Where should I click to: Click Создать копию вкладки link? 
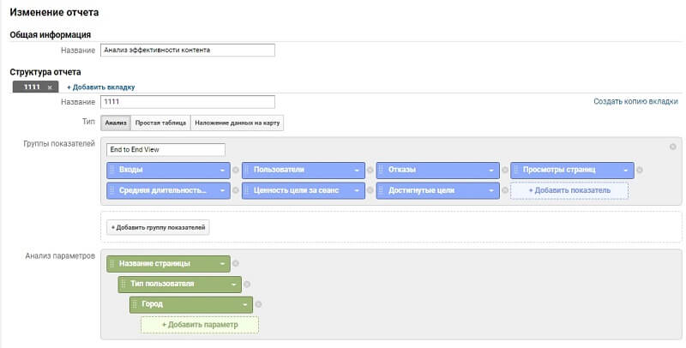coord(635,102)
